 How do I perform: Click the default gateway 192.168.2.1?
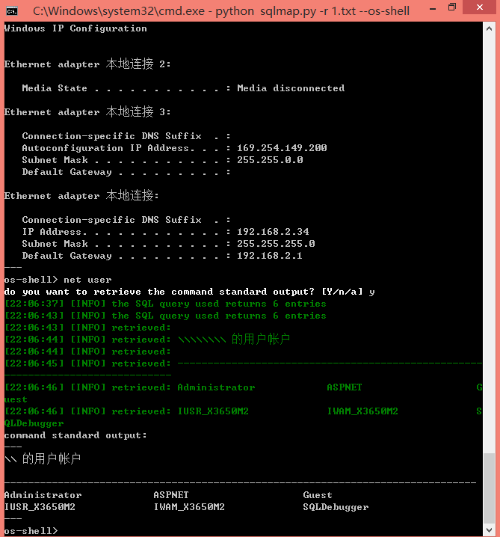point(270,256)
